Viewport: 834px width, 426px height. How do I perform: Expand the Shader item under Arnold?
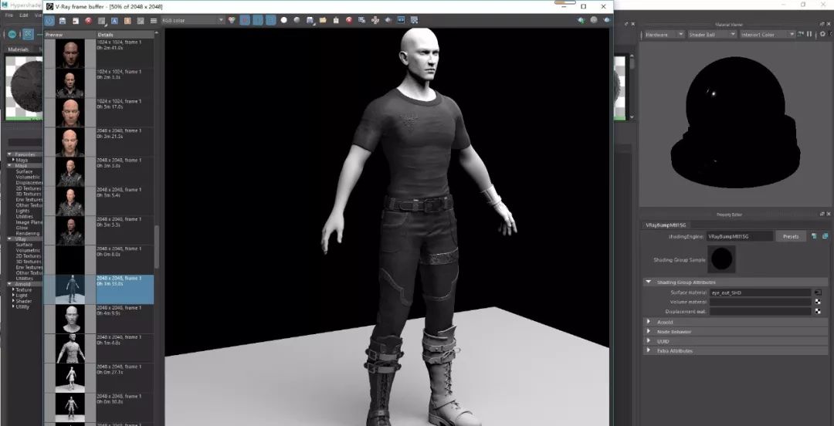point(14,301)
